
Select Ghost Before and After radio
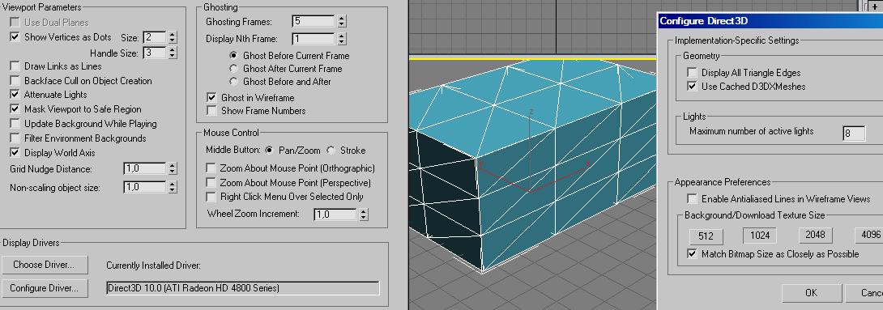233,82
